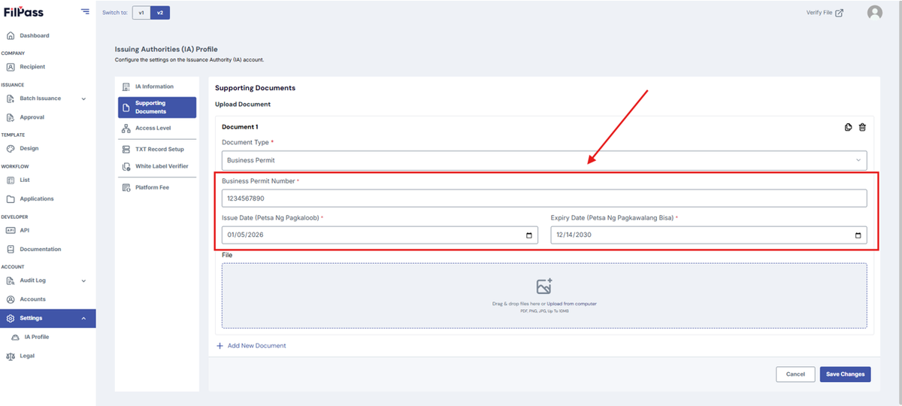The height and width of the screenshot is (406, 902).
Task: Click the List icon in sidebar
Action: [x=11, y=180]
